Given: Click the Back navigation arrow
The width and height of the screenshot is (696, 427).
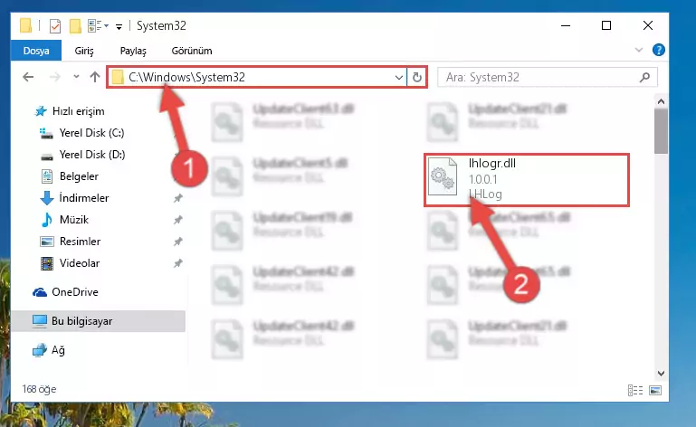Looking at the screenshot, I should tap(28, 77).
